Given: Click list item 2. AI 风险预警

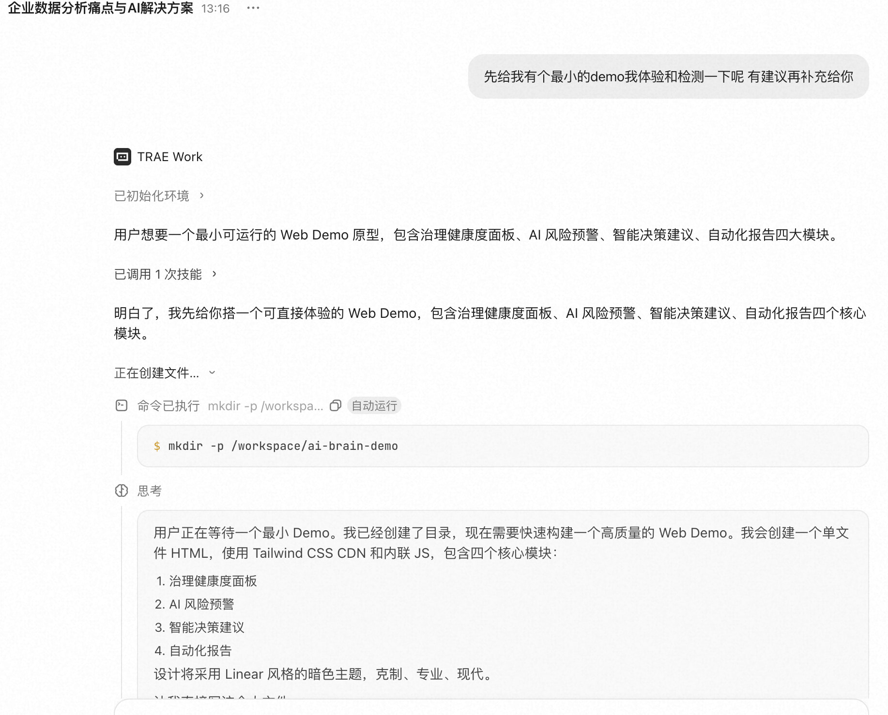Looking at the screenshot, I should [195, 604].
